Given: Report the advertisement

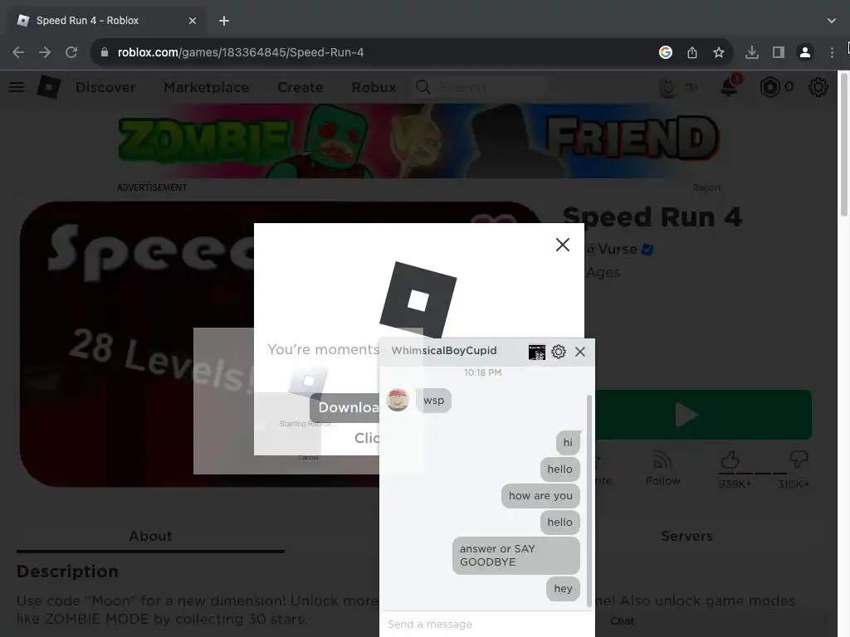Looking at the screenshot, I should 706,187.
